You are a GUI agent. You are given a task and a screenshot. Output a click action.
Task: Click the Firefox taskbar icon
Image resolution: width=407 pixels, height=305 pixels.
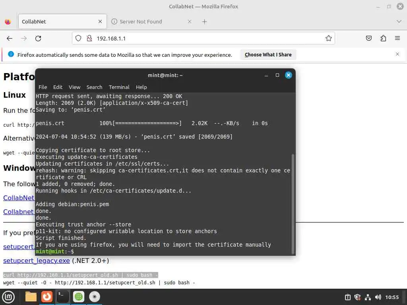click(x=47, y=296)
